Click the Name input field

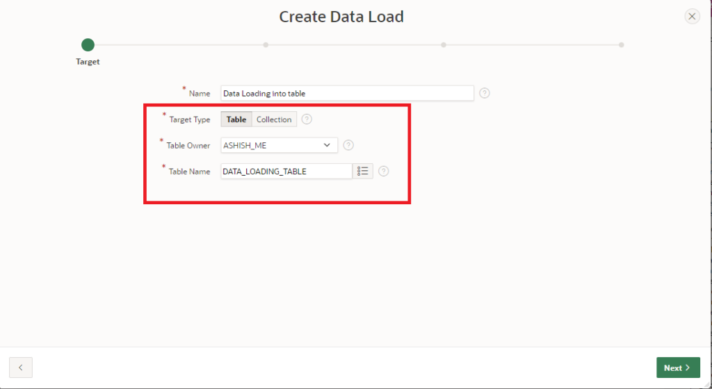coord(347,93)
